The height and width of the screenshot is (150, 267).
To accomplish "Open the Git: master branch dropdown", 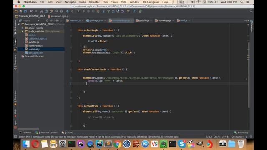I will (x=237, y=137).
